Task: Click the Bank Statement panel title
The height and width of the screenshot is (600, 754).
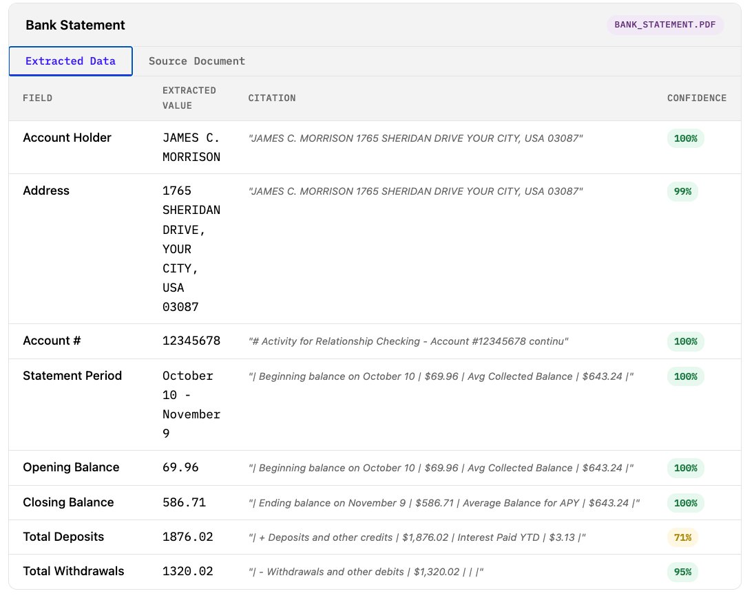Action: [x=75, y=25]
